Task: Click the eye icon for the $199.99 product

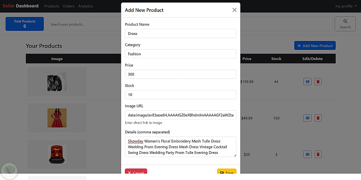Action: pyautogui.click(x=307, y=82)
